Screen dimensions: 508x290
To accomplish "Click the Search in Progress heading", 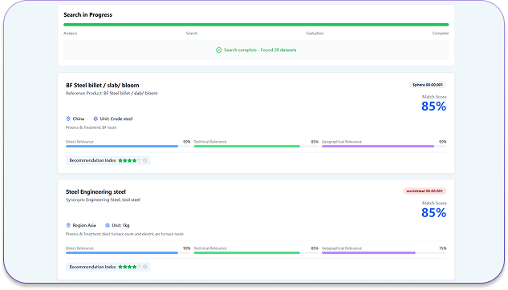I will tap(87, 15).
